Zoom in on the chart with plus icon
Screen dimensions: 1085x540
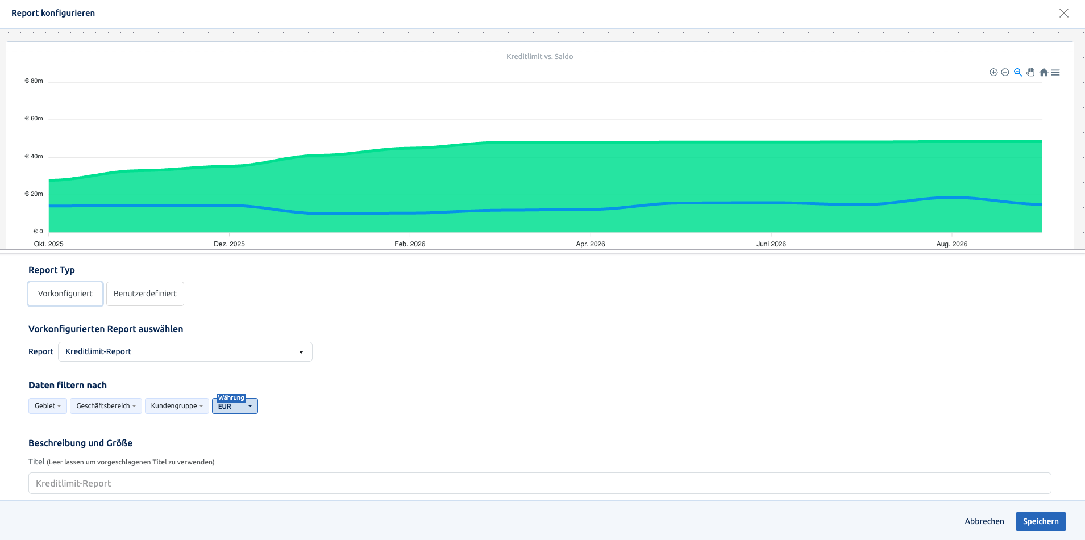point(993,72)
